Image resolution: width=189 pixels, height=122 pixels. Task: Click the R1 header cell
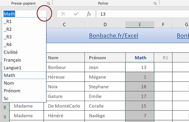[x=163, y=58]
